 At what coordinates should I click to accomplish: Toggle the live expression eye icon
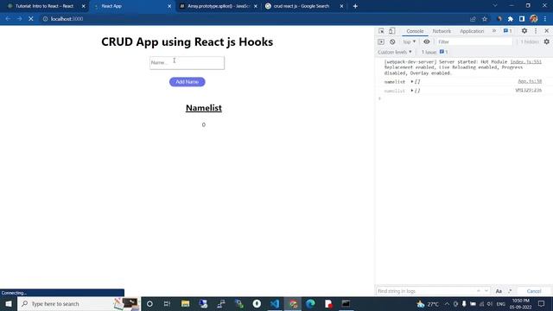click(x=426, y=41)
